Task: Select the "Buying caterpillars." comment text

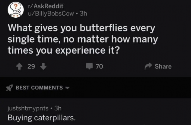Action: coord(41,118)
